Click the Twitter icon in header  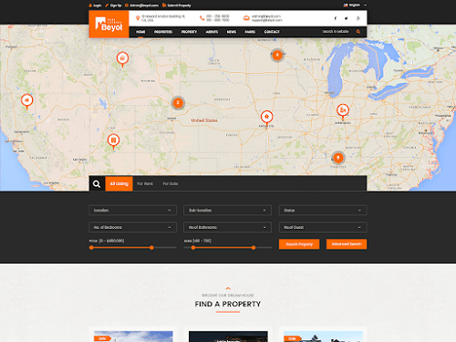coord(347,18)
